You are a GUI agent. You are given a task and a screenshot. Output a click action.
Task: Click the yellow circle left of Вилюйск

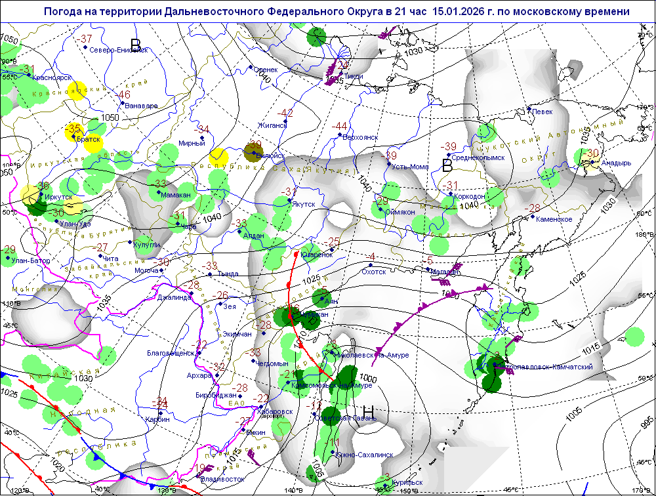[218, 157]
